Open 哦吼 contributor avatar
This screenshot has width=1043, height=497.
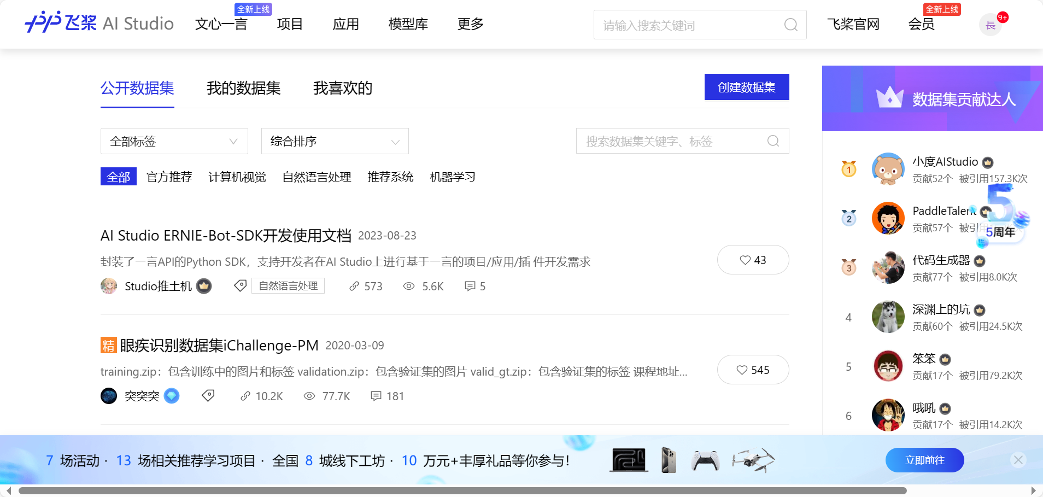(888, 415)
